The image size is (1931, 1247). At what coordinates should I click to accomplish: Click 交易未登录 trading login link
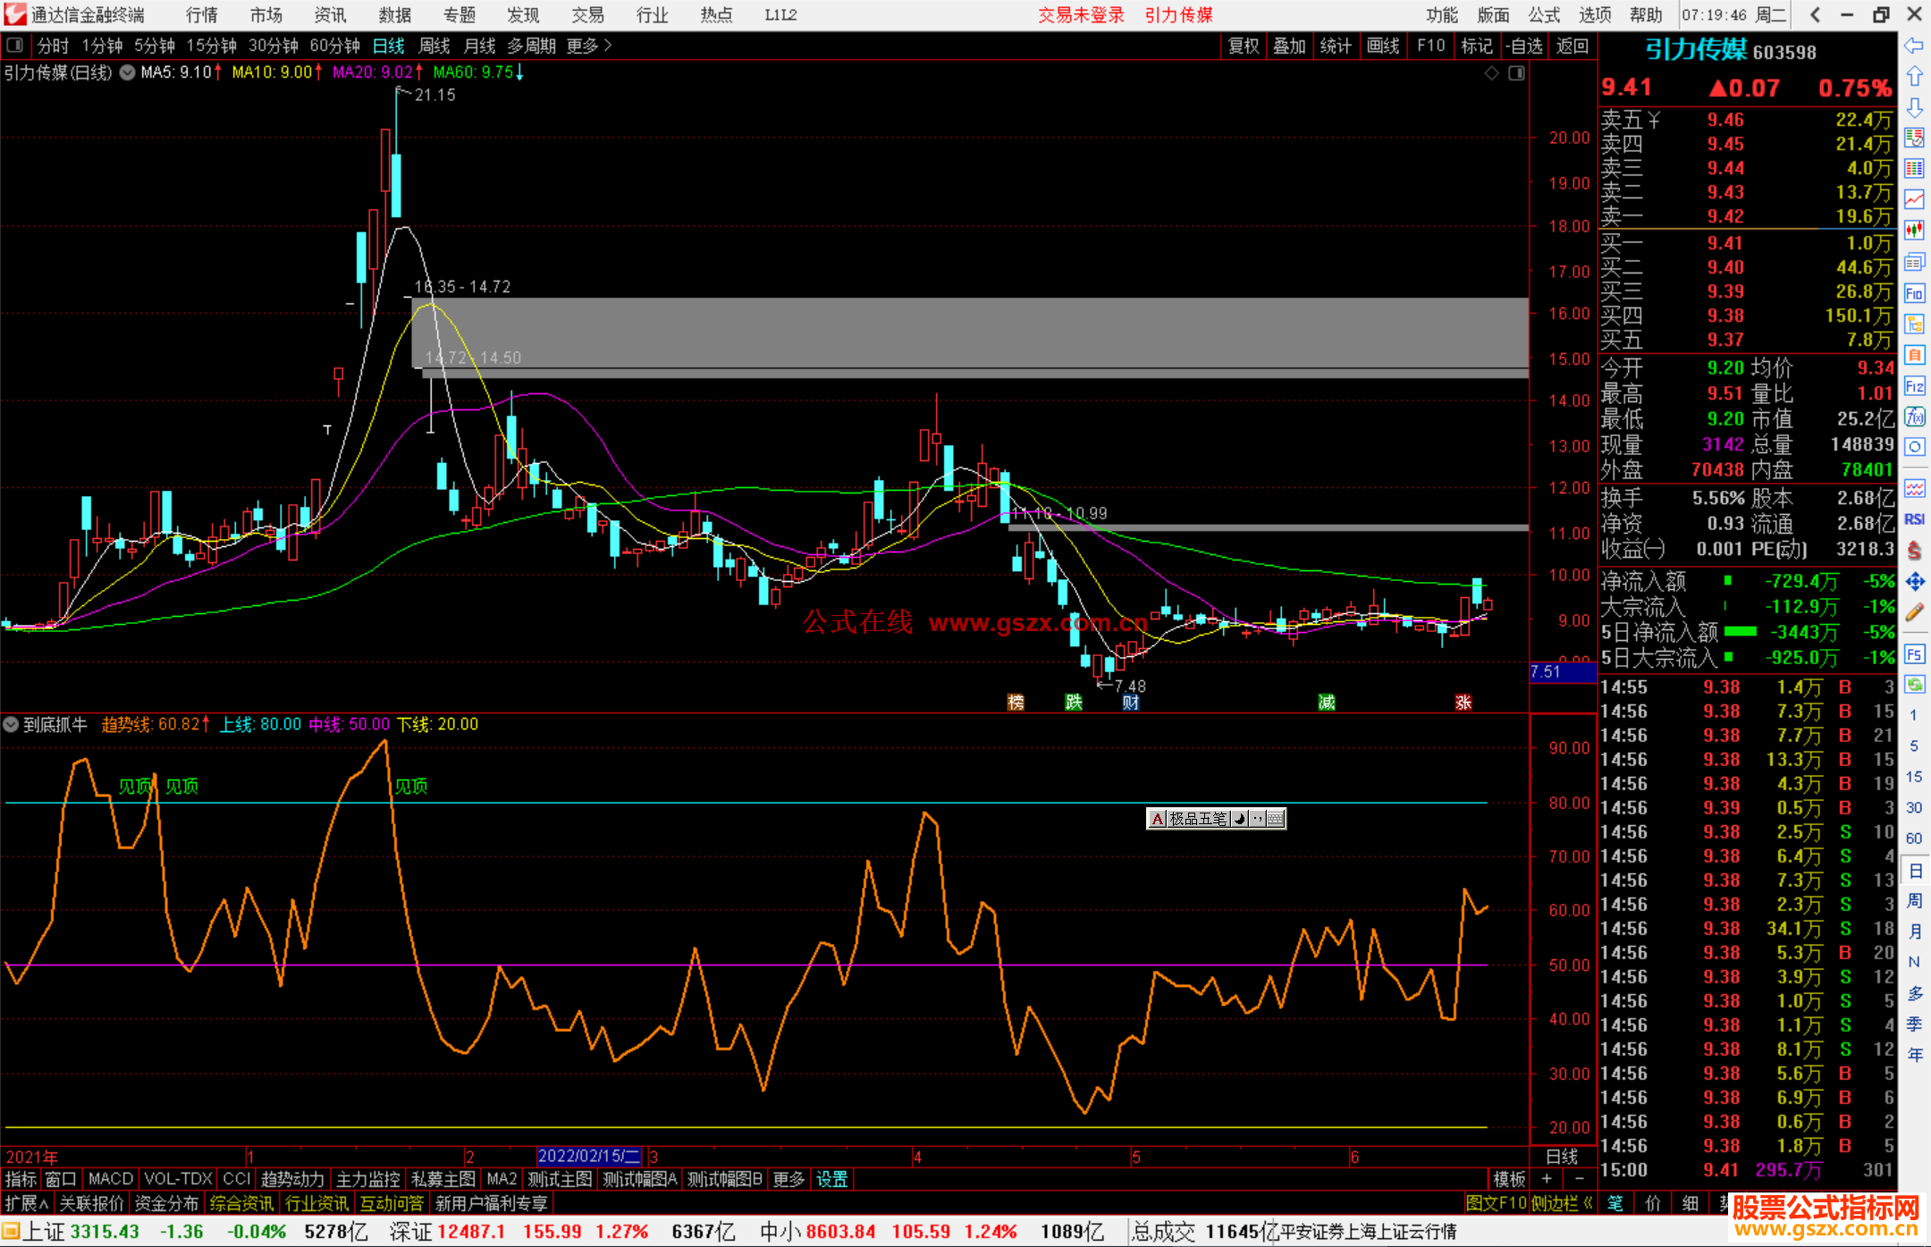pos(1081,15)
